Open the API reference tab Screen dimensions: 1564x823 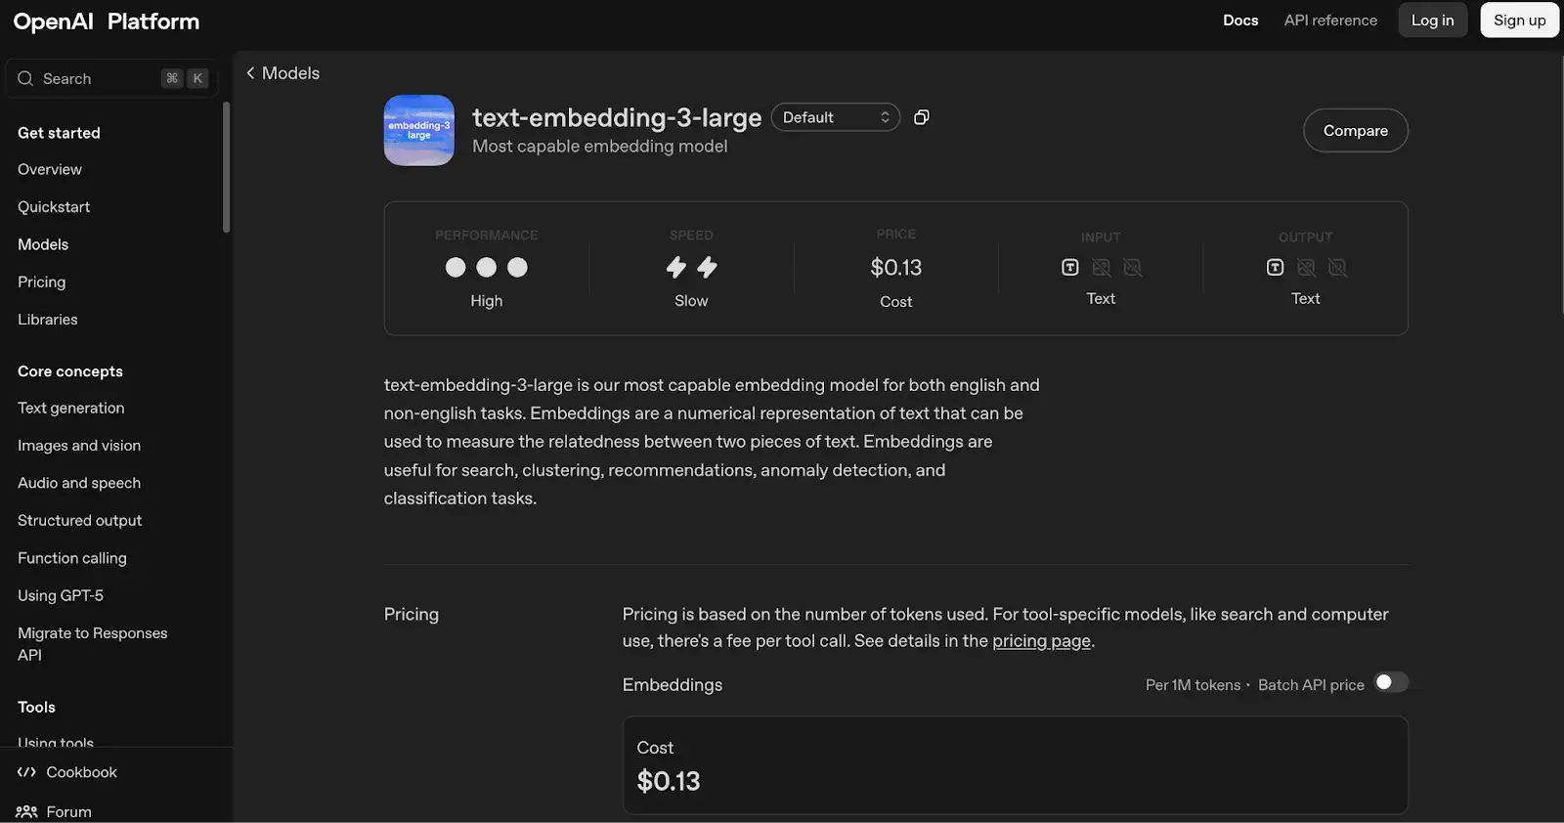pyautogui.click(x=1330, y=21)
